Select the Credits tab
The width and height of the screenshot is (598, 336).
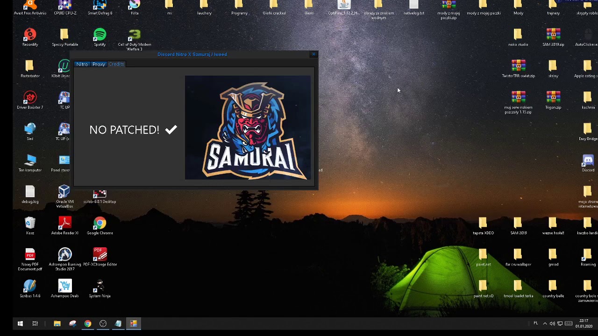116,64
